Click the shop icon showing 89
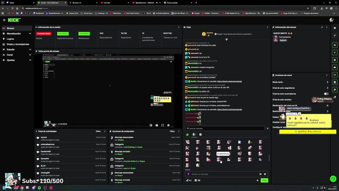The image size is (339, 191). click(x=197, y=180)
